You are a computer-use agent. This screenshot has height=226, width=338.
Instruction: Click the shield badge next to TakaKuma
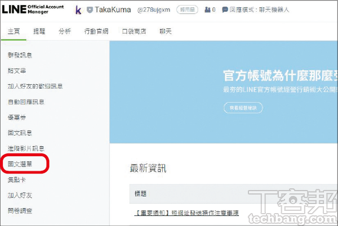(90, 10)
